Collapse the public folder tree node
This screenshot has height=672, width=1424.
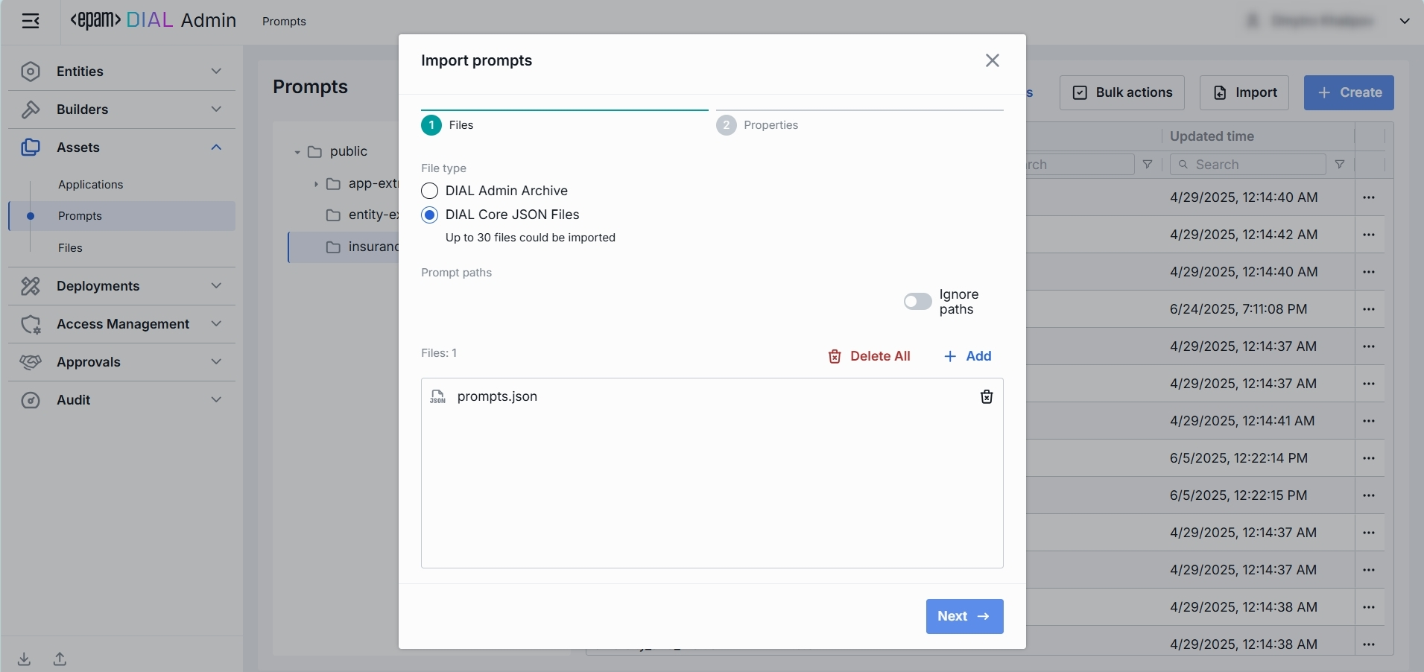[x=297, y=152]
